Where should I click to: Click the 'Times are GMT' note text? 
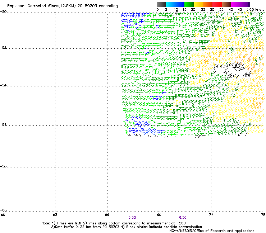[69, 223]
